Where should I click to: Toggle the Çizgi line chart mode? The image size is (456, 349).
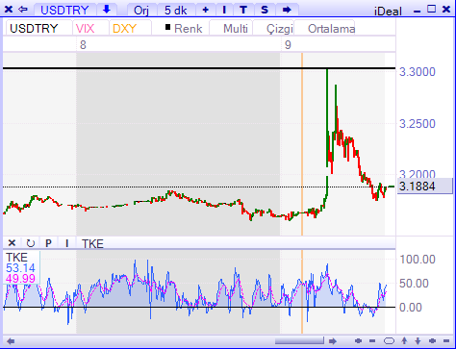click(280, 29)
